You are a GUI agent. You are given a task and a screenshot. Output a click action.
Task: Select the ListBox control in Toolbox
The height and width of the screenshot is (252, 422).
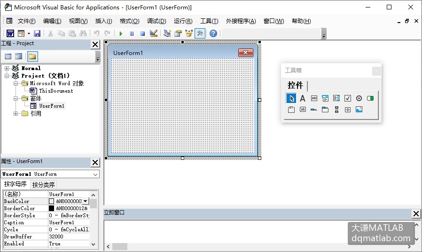336,98
